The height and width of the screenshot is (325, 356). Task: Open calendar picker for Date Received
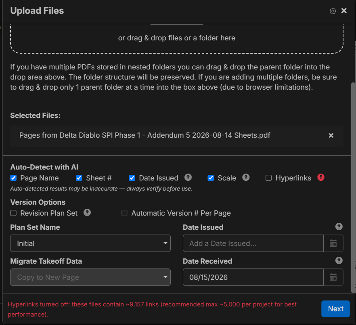[333, 277]
